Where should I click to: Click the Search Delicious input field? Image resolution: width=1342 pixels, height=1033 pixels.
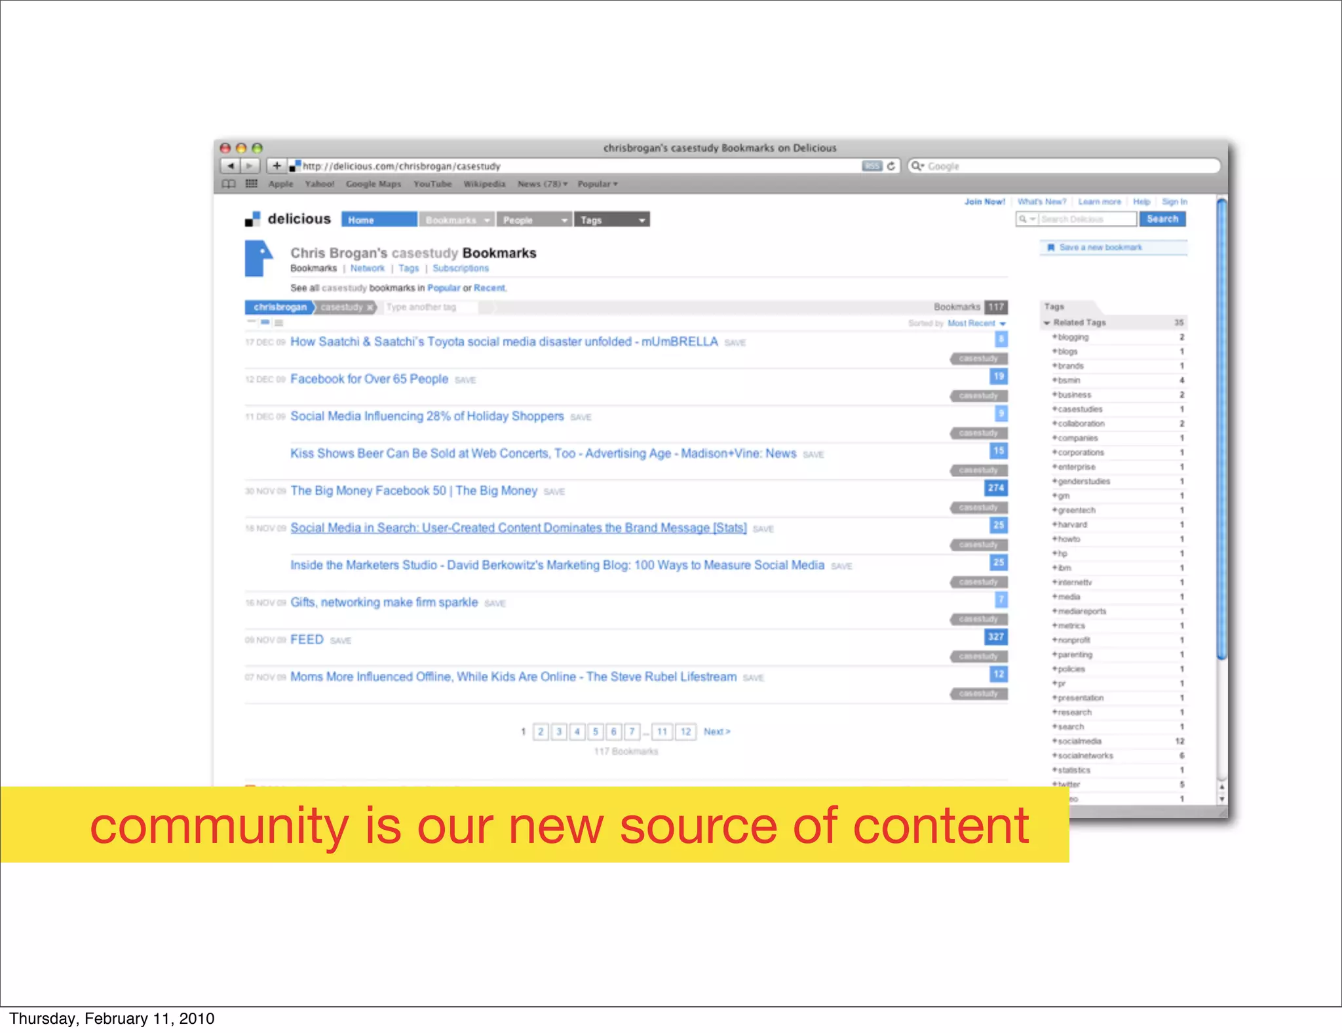point(1088,219)
